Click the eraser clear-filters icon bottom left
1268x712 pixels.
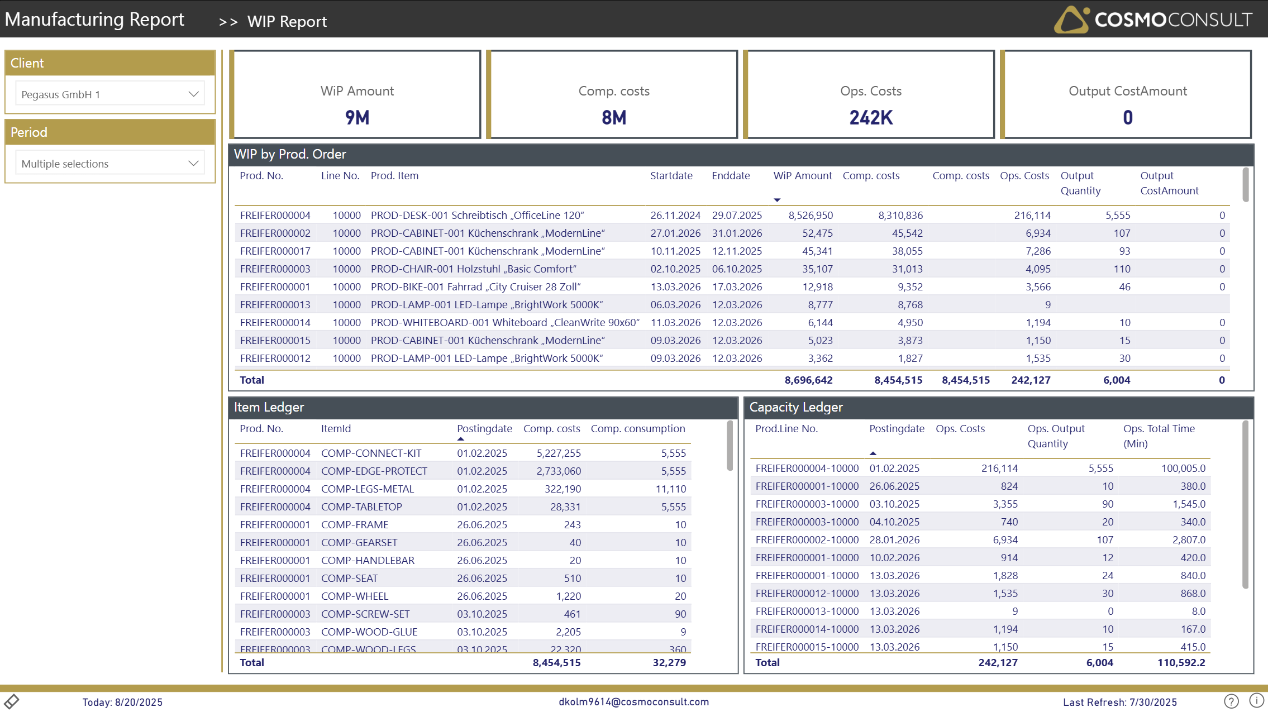[x=12, y=701]
